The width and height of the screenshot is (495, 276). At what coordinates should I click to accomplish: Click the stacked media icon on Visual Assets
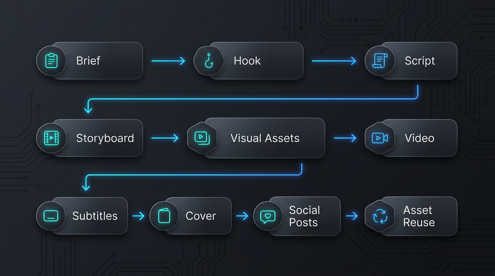pyautogui.click(x=202, y=138)
